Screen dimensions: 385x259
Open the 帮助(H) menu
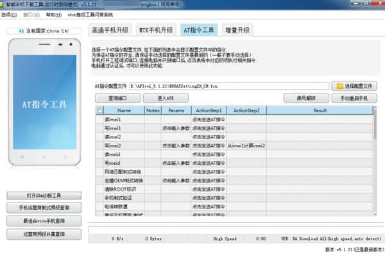(x=53, y=14)
